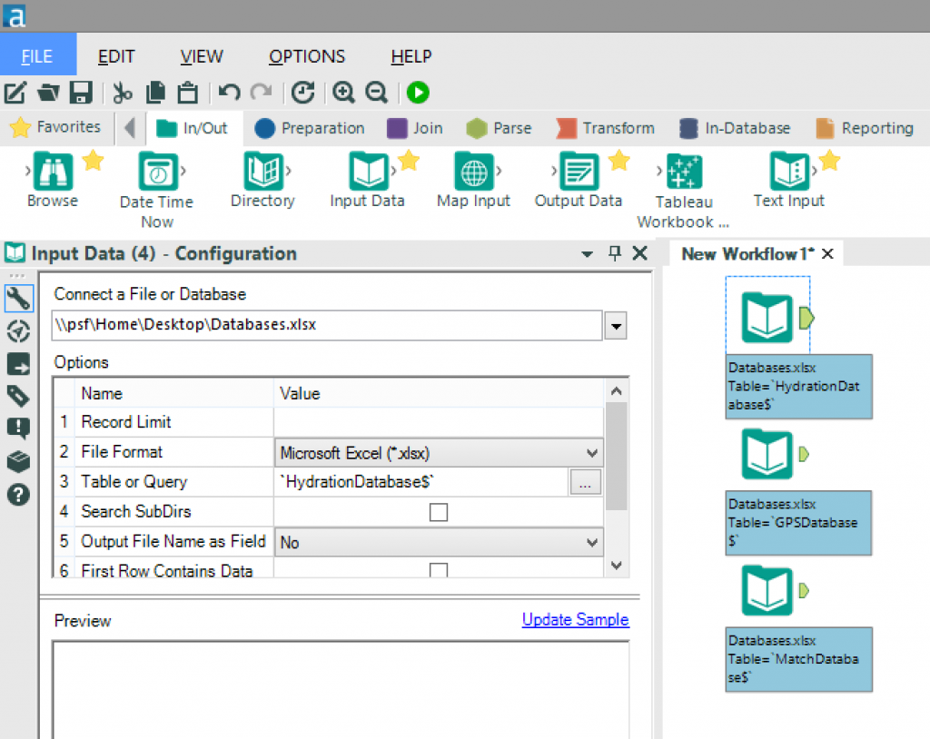The width and height of the screenshot is (930, 739).
Task: Switch to the Join tool category
Action: coord(414,128)
